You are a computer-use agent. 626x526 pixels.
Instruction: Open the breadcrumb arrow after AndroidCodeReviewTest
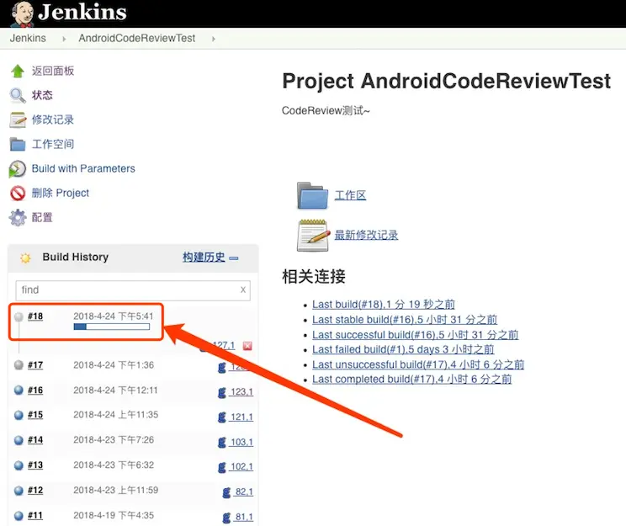pyautogui.click(x=214, y=39)
